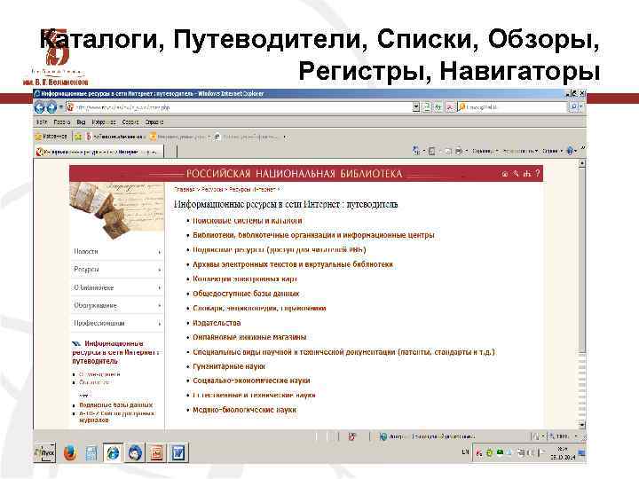Click search icon in library red header

click(x=516, y=174)
